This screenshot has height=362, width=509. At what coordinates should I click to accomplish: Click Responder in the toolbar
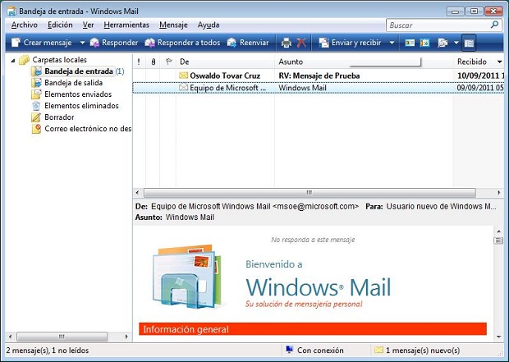click(114, 43)
